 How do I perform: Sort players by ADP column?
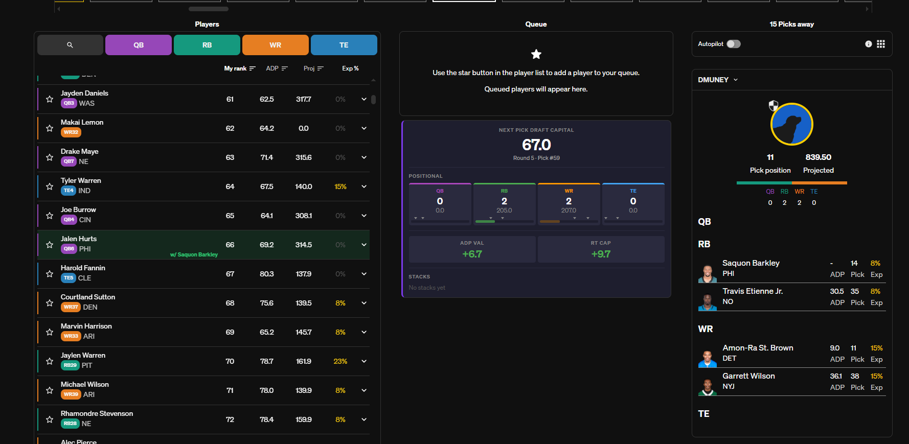click(x=277, y=68)
